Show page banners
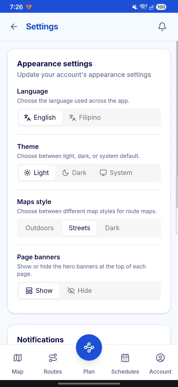Viewport: 178px width, 387px height. (x=39, y=291)
